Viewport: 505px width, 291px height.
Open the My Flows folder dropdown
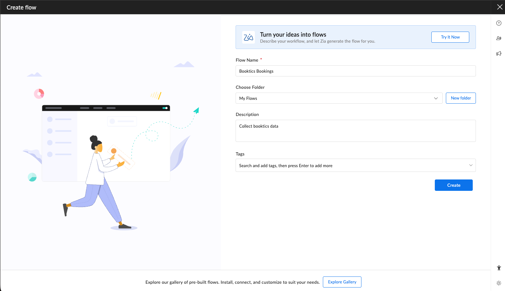point(339,98)
